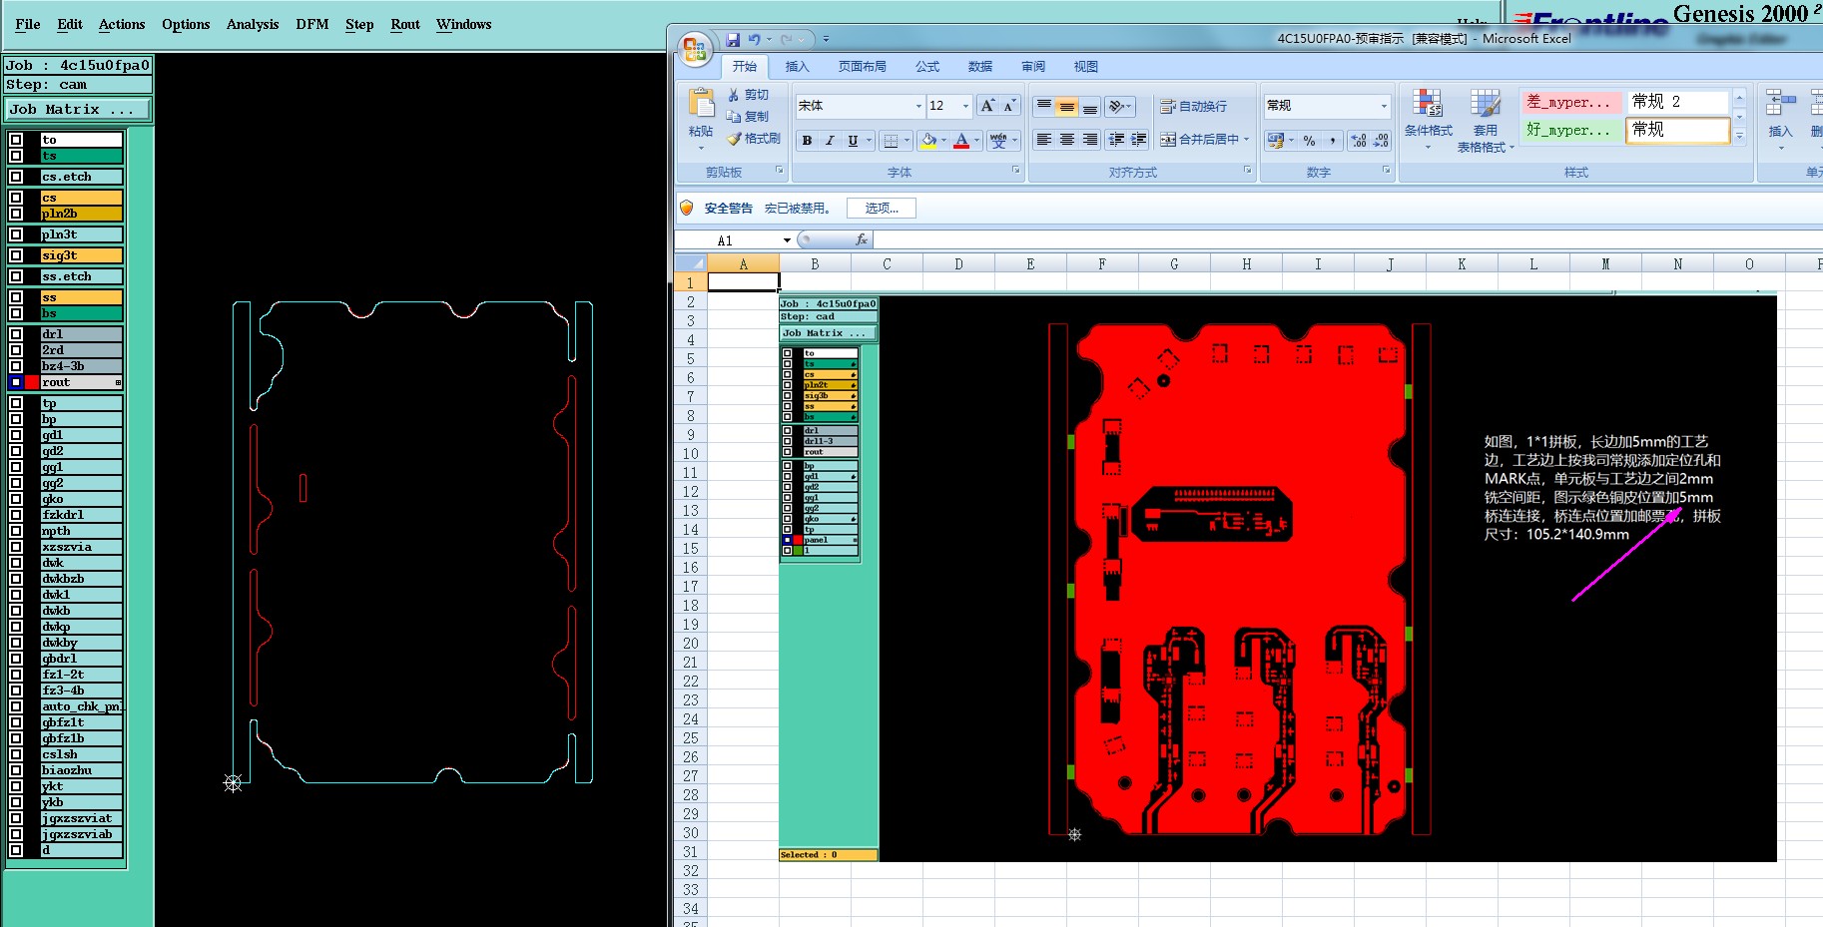
Task: Apply bold formatting
Action: [807, 141]
